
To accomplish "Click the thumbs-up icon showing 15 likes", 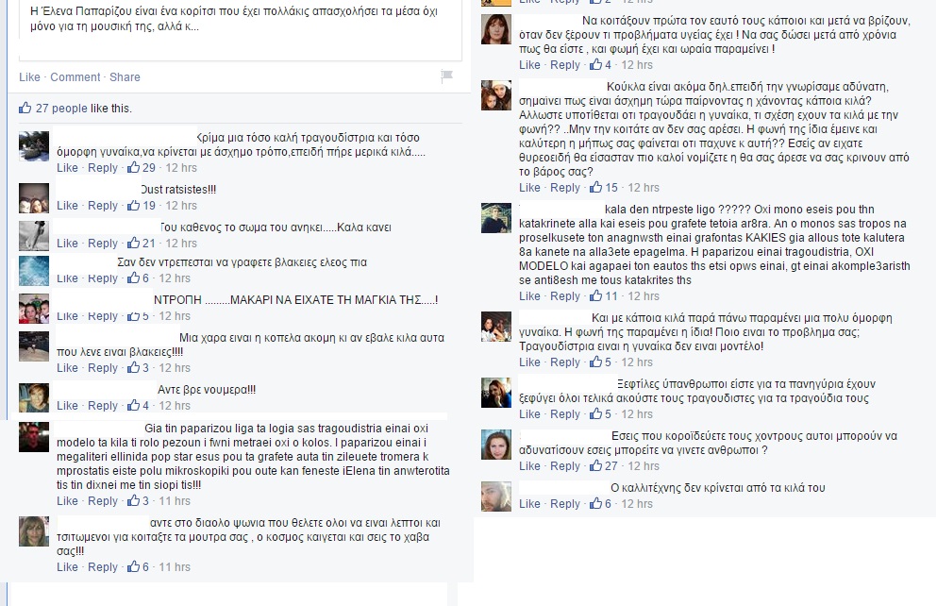I will pos(595,187).
